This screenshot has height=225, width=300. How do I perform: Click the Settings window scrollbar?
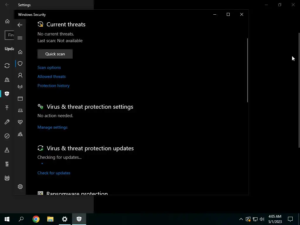pyautogui.click(x=299, y=90)
